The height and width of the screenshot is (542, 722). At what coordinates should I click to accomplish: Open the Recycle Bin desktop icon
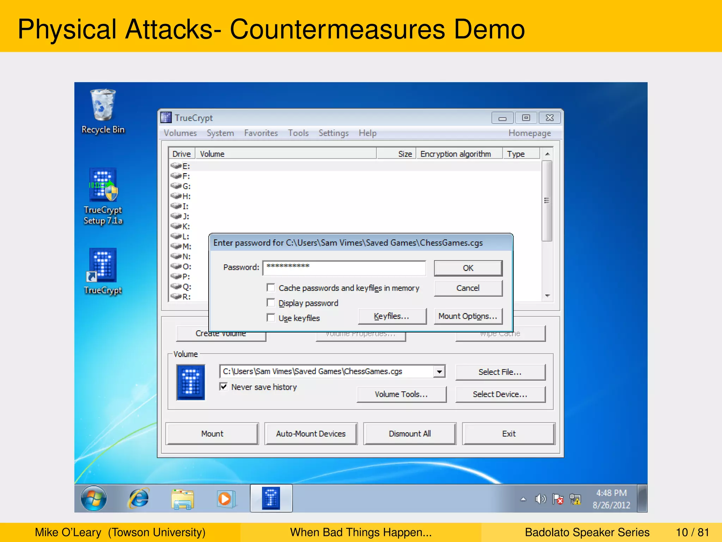(x=103, y=111)
